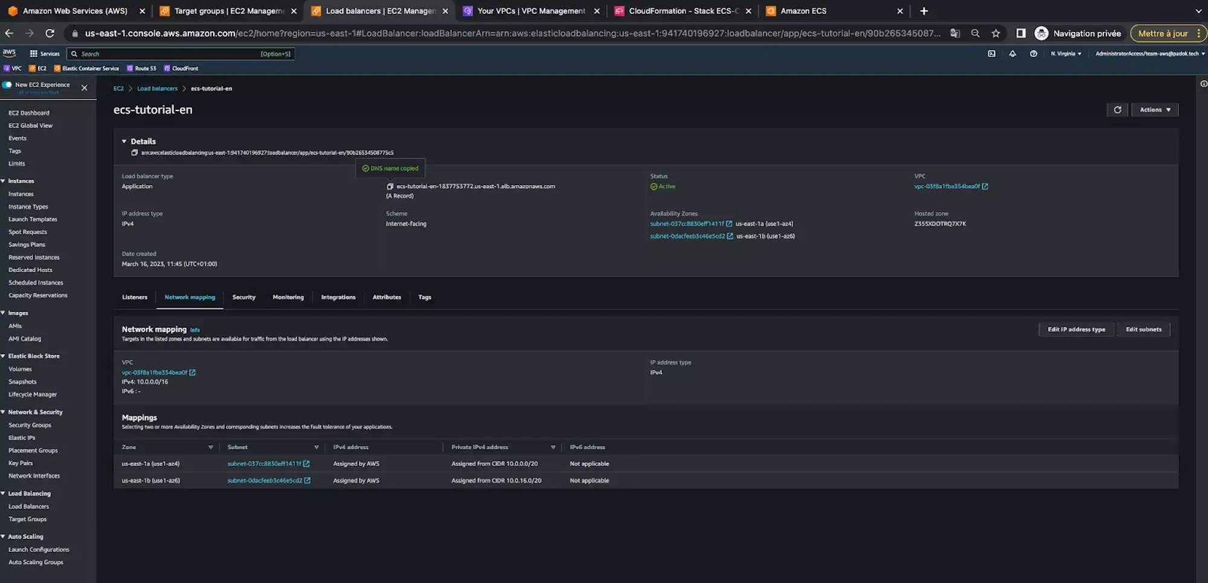Click the AWS logo home icon

[x=9, y=53]
